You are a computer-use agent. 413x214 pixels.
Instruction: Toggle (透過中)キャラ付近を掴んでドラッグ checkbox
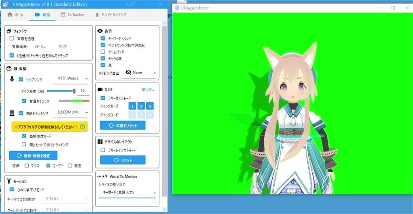point(12,55)
